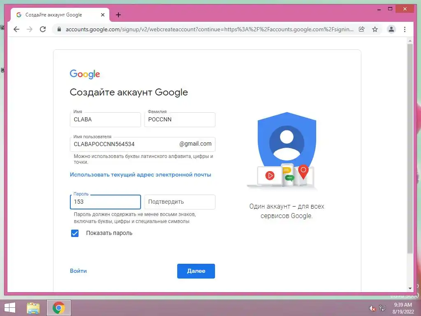Open the share page icon in address bar

[x=362, y=29]
